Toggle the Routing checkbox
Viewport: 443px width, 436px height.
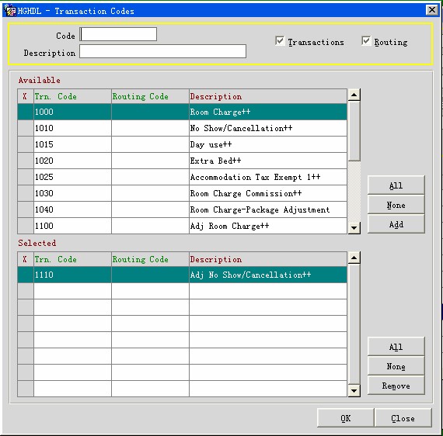click(x=366, y=41)
